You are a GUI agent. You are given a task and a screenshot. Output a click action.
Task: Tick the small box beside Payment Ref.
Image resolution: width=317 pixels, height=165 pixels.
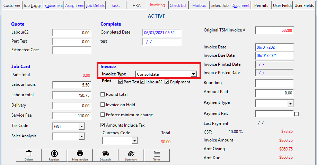point(296,114)
